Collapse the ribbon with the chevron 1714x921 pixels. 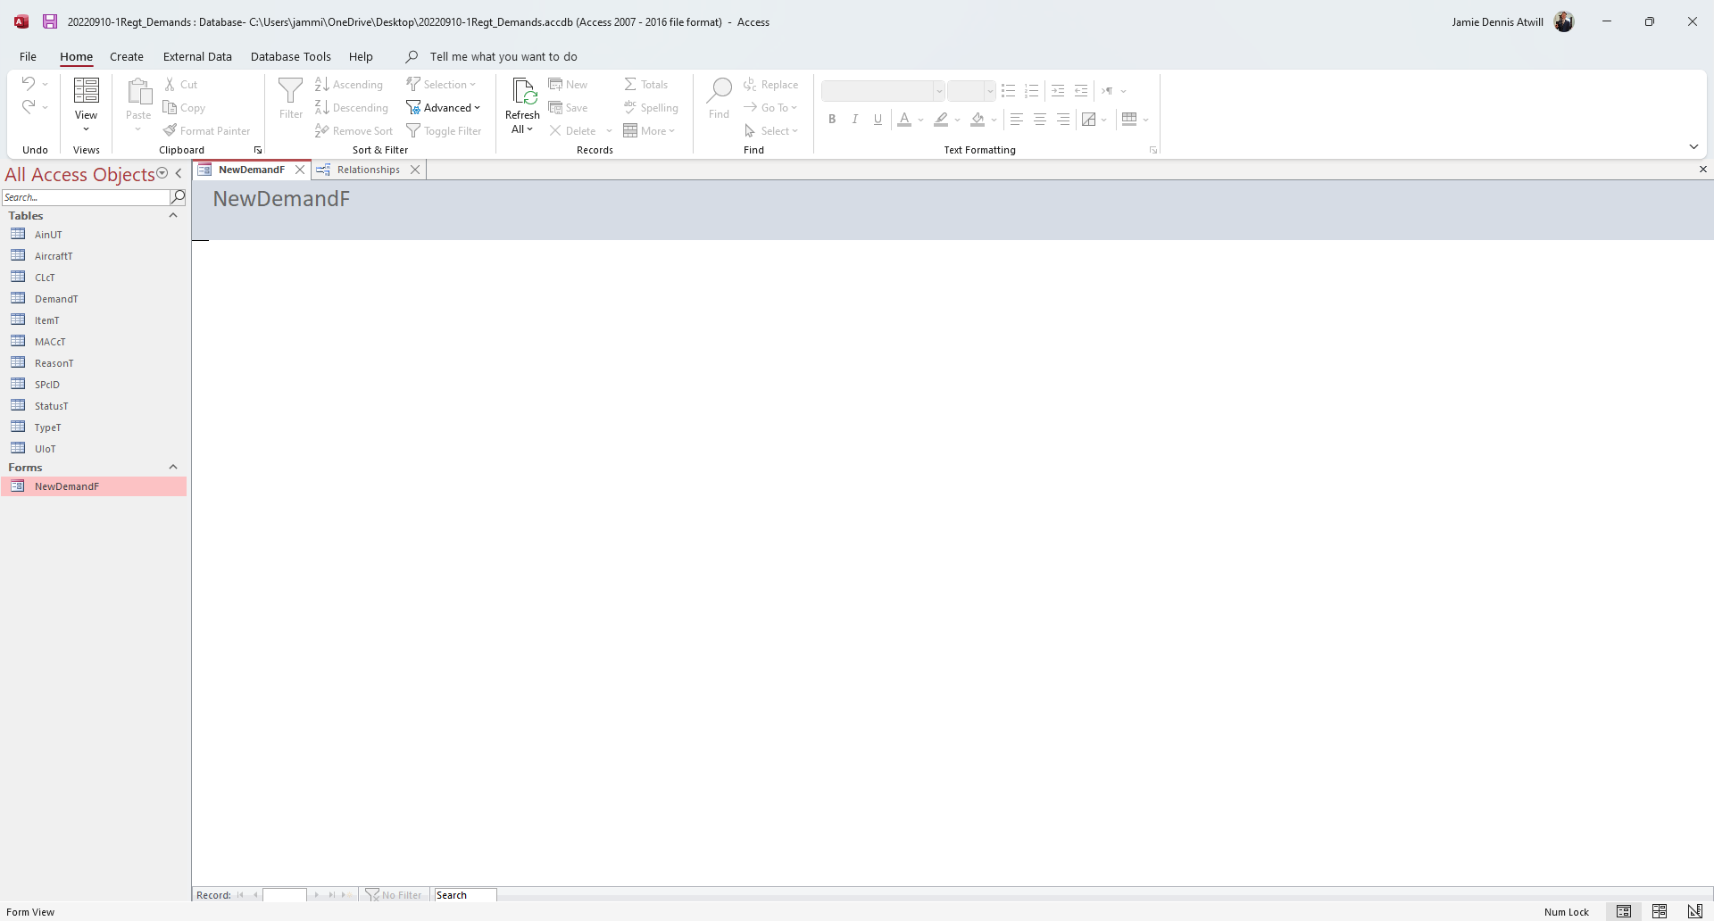[1693, 147]
